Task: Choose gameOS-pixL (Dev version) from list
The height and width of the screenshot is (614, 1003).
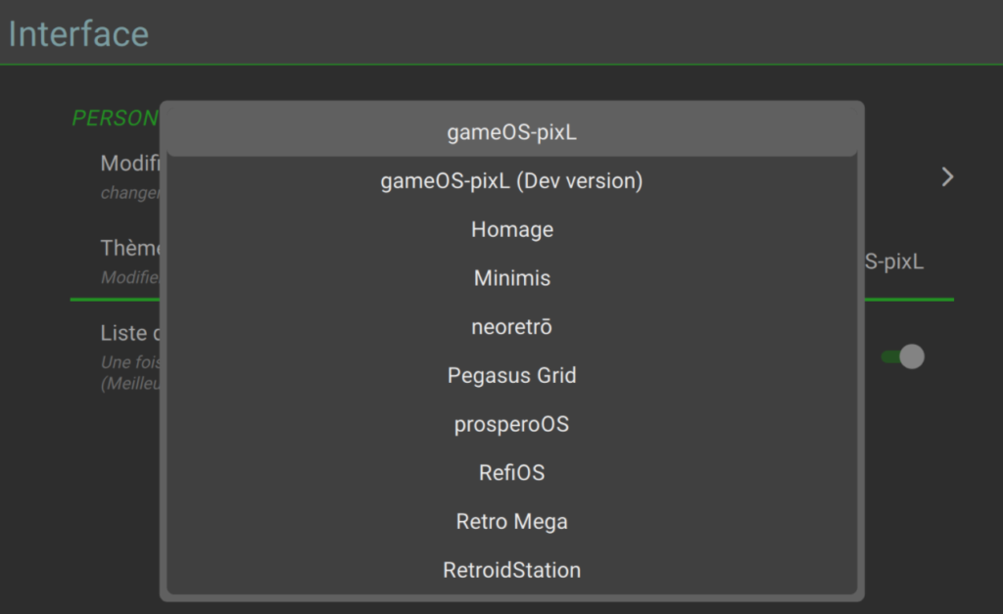Action: [x=511, y=181]
